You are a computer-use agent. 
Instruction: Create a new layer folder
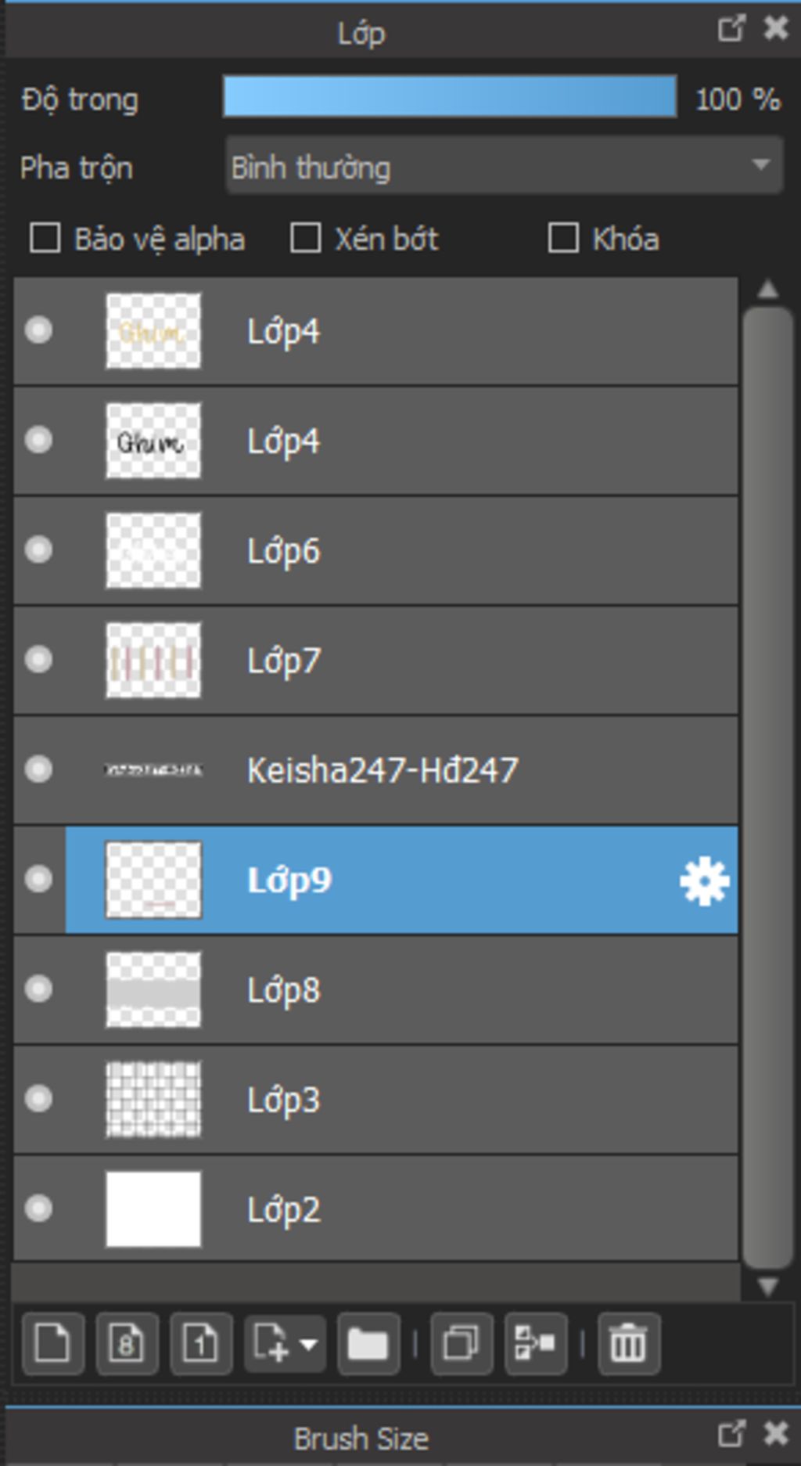(x=368, y=1344)
